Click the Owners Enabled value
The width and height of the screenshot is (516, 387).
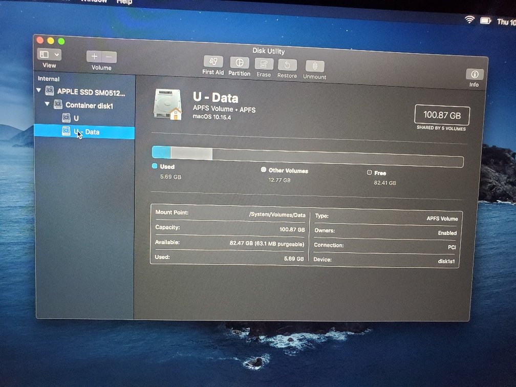pos(447,232)
